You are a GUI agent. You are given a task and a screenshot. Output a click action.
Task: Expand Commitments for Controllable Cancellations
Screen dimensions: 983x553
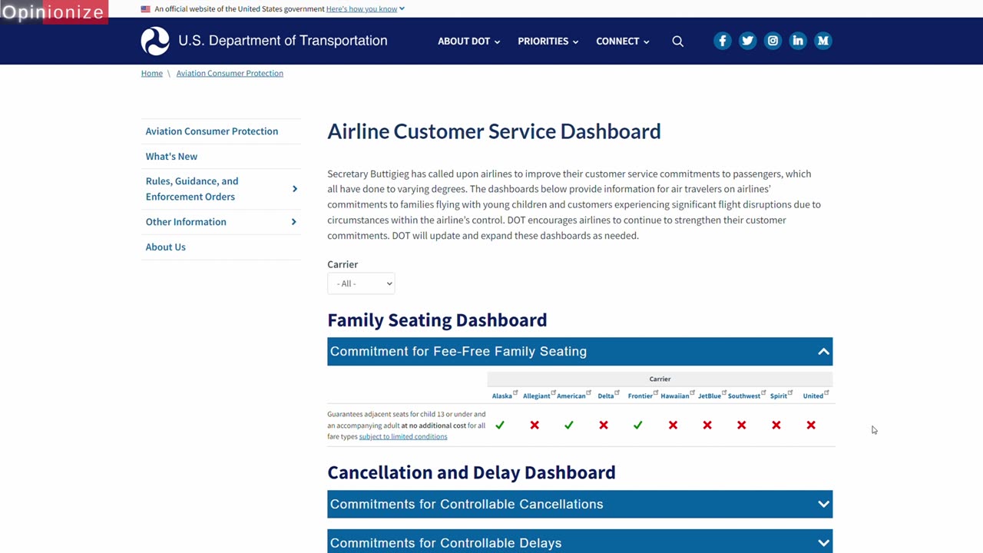click(x=580, y=504)
